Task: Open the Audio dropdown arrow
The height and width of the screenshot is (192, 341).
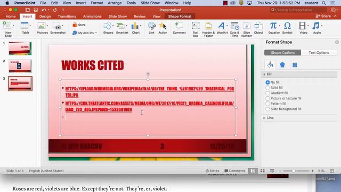Action: click(x=322, y=26)
